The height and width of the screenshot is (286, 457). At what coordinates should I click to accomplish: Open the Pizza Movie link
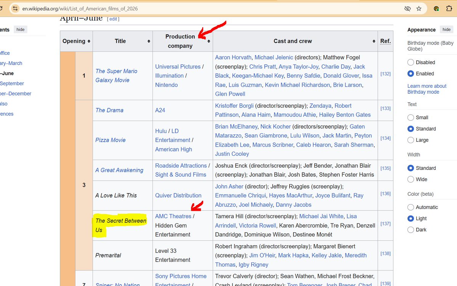[111, 140]
